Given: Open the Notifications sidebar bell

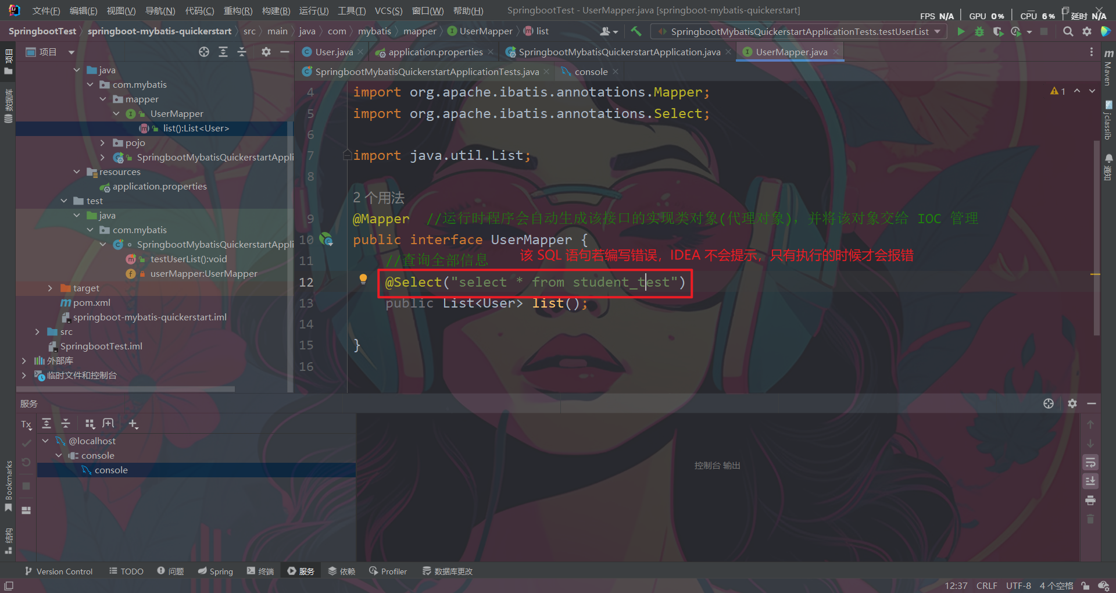Looking at the screenshot, I should (1108, 167).
